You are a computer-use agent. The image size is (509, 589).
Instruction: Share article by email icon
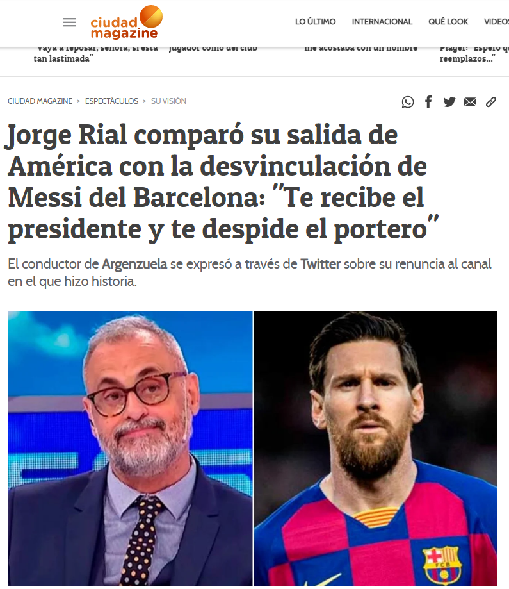coord(470,102)
